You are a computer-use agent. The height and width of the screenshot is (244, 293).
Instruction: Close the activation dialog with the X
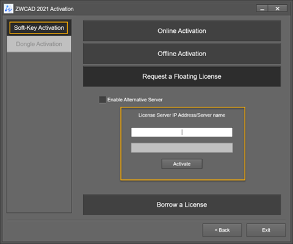coord(278,9)
